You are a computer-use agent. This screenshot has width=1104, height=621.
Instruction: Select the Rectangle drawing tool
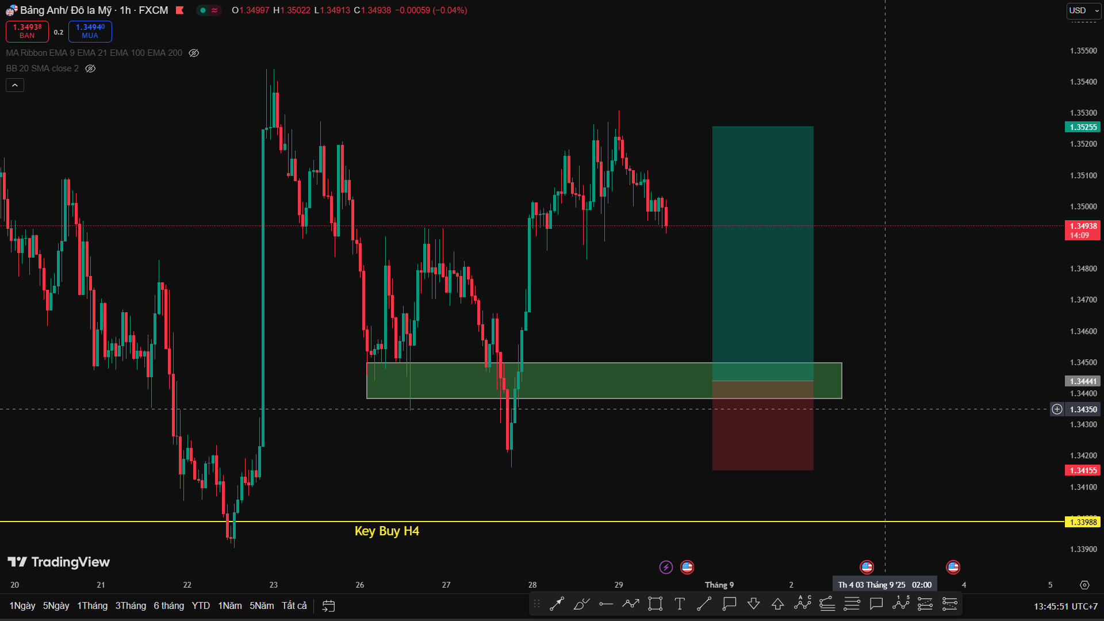[x=655, y=604]
